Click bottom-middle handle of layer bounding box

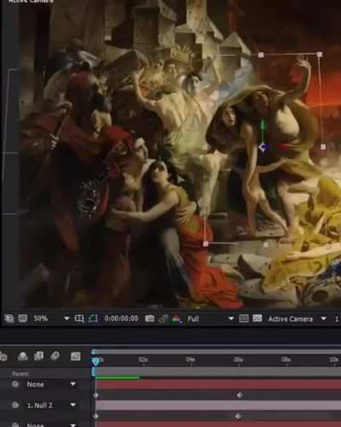tap(265, 244)
